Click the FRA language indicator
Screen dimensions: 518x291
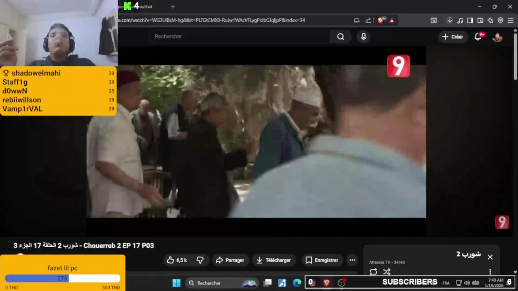coord(446,283)
